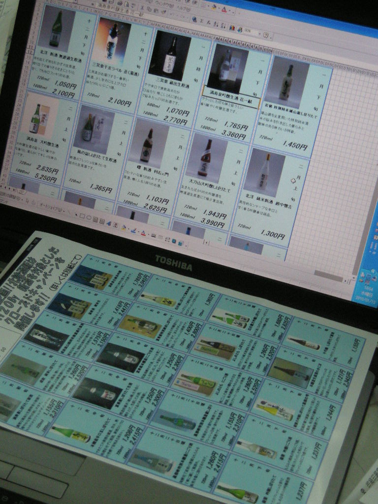Viewport: 378px width, 504px height.
Task: Click the price 3,360円
Action: click(234, 134)
